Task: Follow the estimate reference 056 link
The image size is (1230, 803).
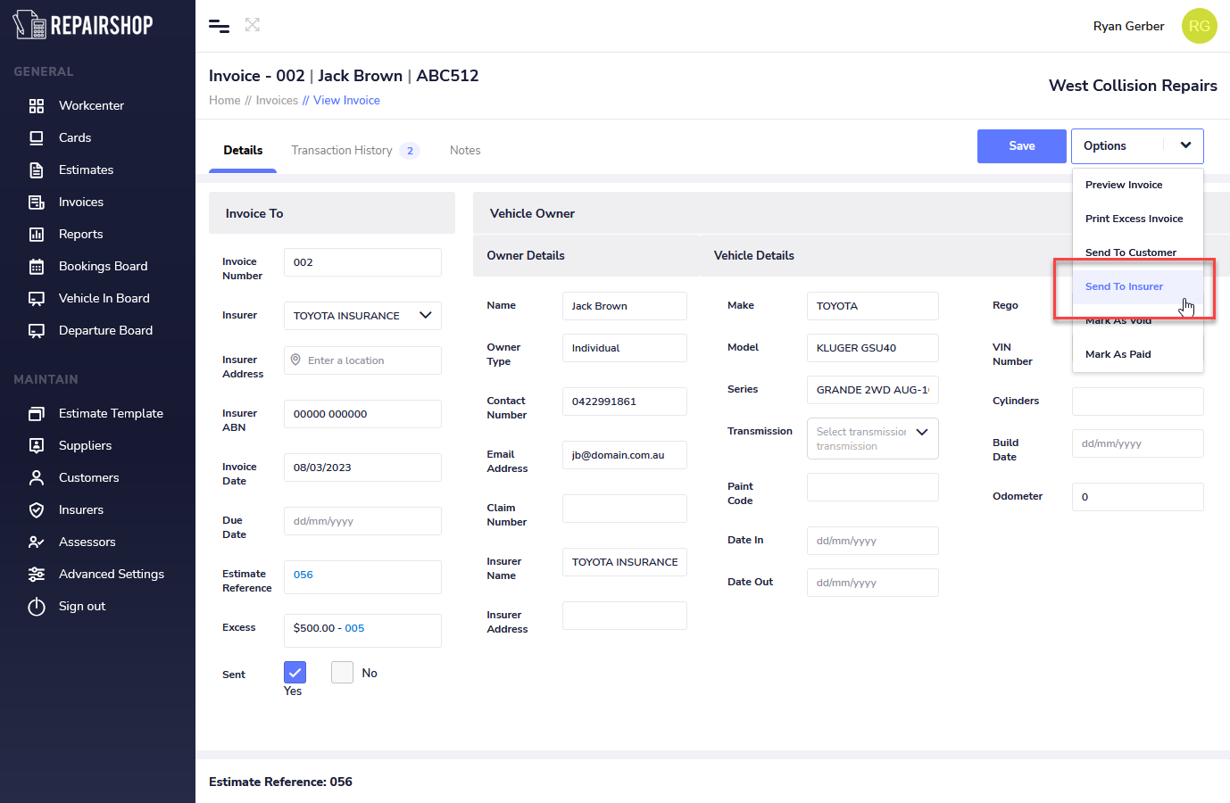Action: [303, 575]
